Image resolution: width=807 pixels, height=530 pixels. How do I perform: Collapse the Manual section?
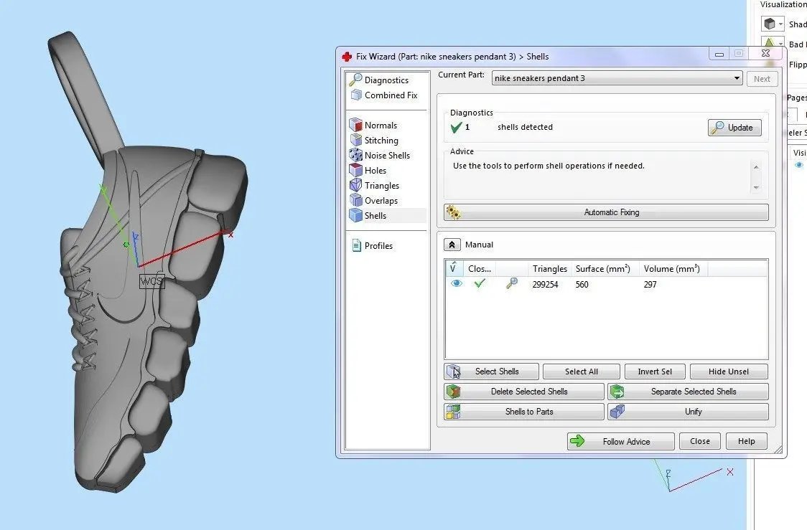click(452, 245)
